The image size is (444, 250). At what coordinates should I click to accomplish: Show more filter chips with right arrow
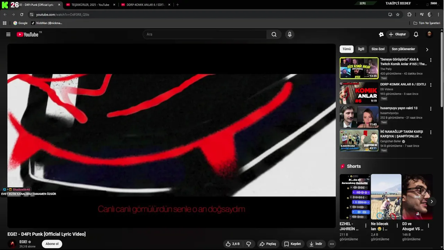[x=427, y=49]
